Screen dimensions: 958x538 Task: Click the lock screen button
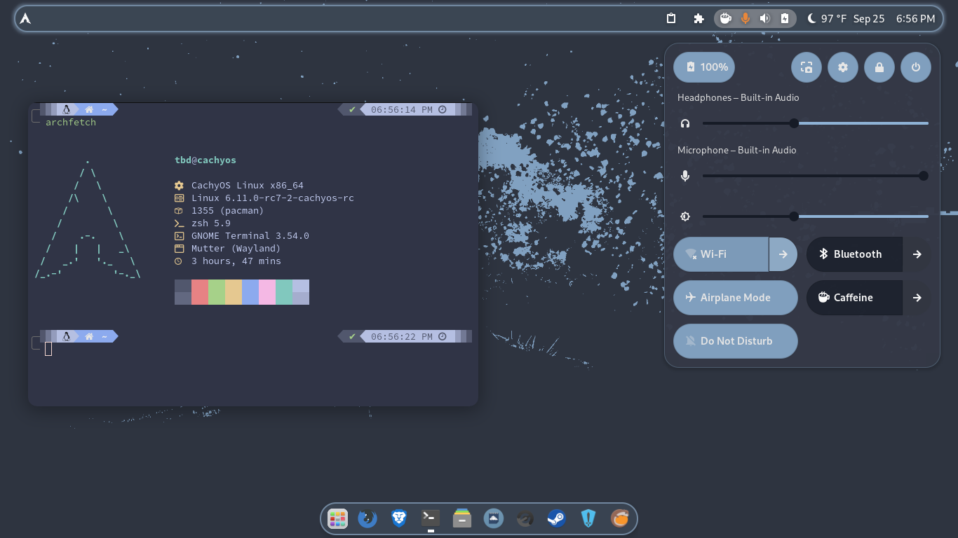[879, 67]
